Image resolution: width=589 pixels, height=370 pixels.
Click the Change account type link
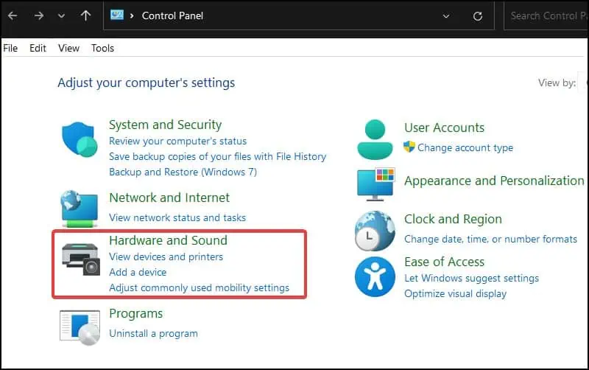(x=465, y=147)
